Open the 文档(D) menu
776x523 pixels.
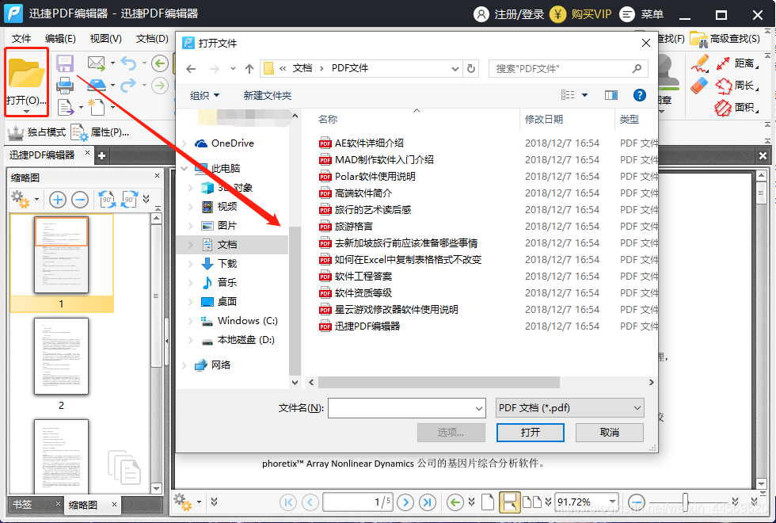click(152, 39)
